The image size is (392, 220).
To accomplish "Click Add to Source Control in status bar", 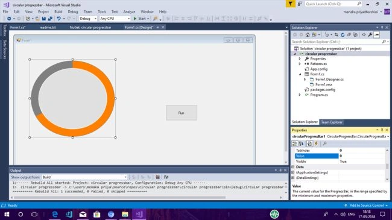I will (366, 206).
